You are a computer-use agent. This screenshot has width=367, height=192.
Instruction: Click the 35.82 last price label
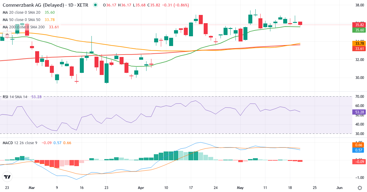coord(360,25)
